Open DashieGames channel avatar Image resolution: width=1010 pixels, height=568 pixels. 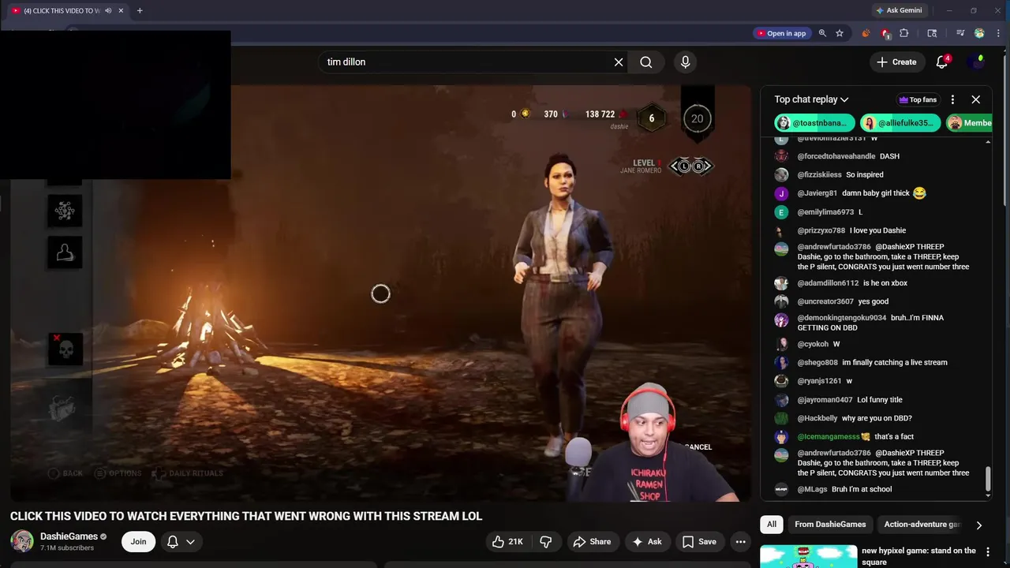[22, 541]
